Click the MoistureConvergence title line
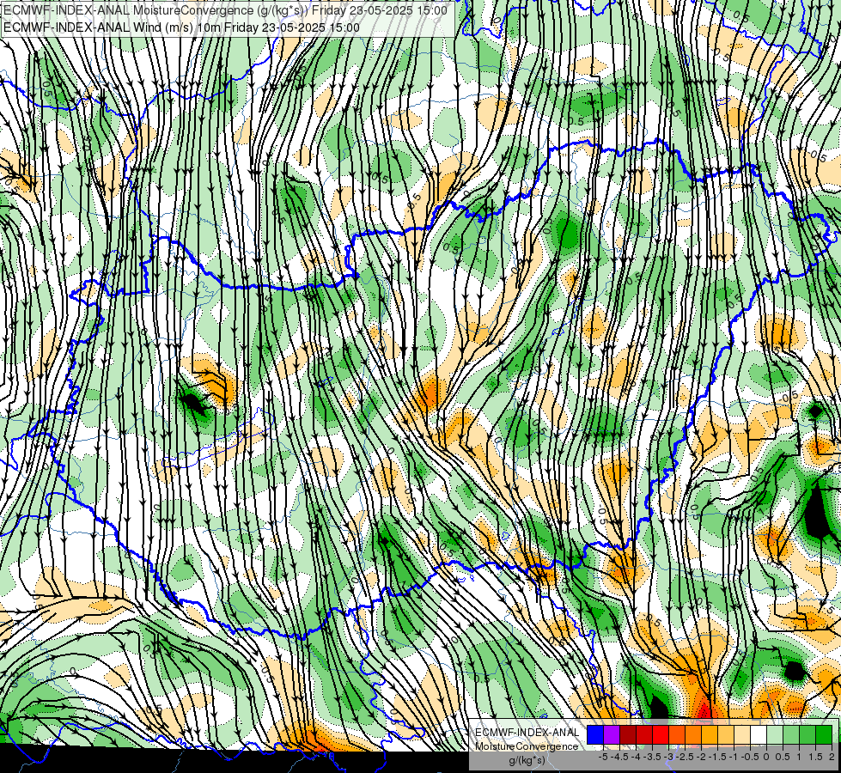Image resolution: width=841 pixels, height=773 pixels. (225, 10)
